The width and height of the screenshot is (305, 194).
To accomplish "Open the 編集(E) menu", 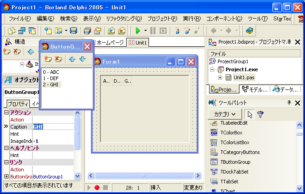I will [45, 19].
